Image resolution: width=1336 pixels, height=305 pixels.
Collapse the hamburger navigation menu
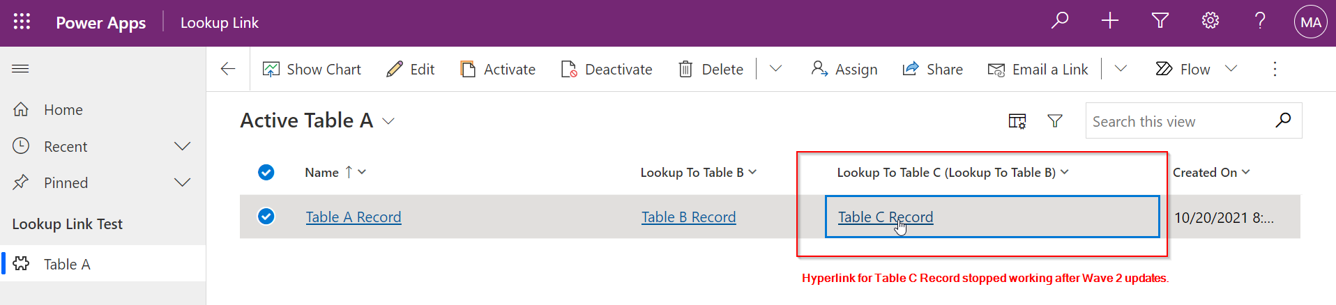tap(21, 68)
